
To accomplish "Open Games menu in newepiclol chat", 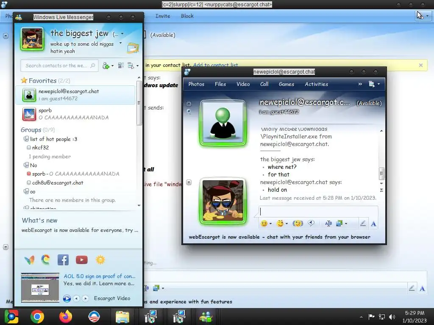I will 286,84.
